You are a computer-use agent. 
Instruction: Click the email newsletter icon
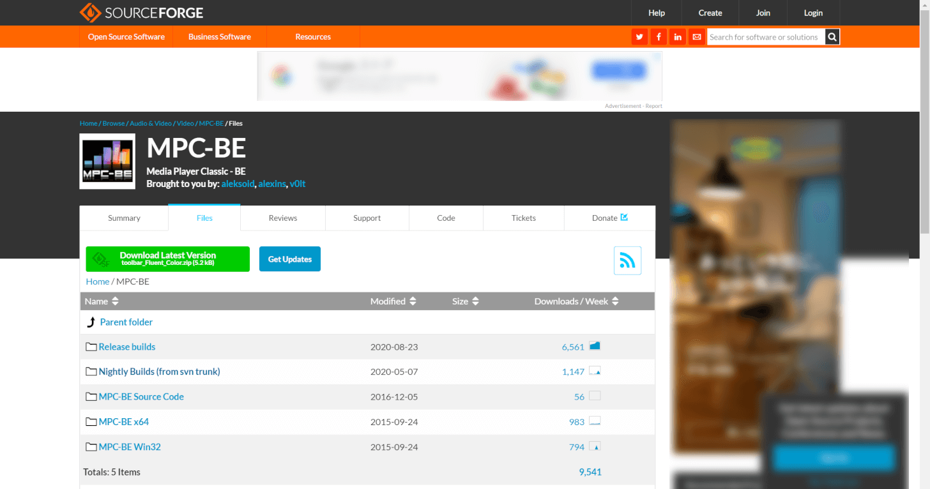pos(697,37)
